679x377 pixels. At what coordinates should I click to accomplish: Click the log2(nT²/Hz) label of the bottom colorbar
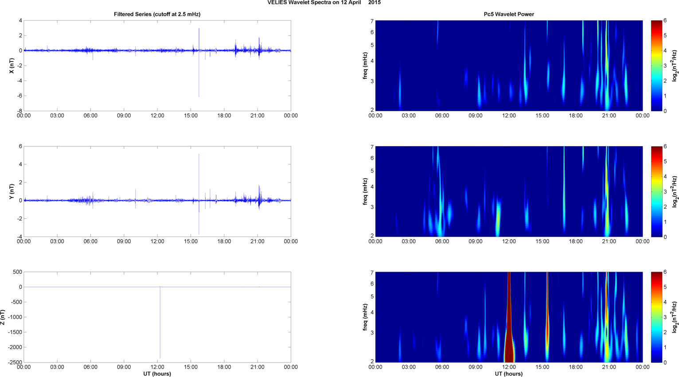[675, 317]
